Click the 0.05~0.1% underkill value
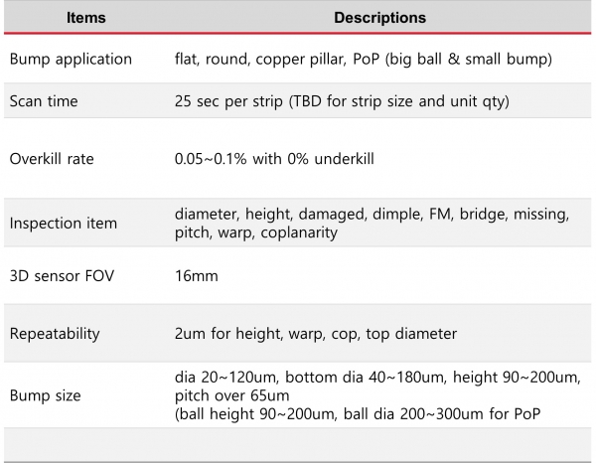The image size is (596, 463). 274,159
